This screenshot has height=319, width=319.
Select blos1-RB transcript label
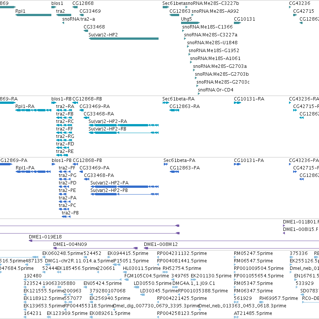pyautogui.click(x=61, y=99)
